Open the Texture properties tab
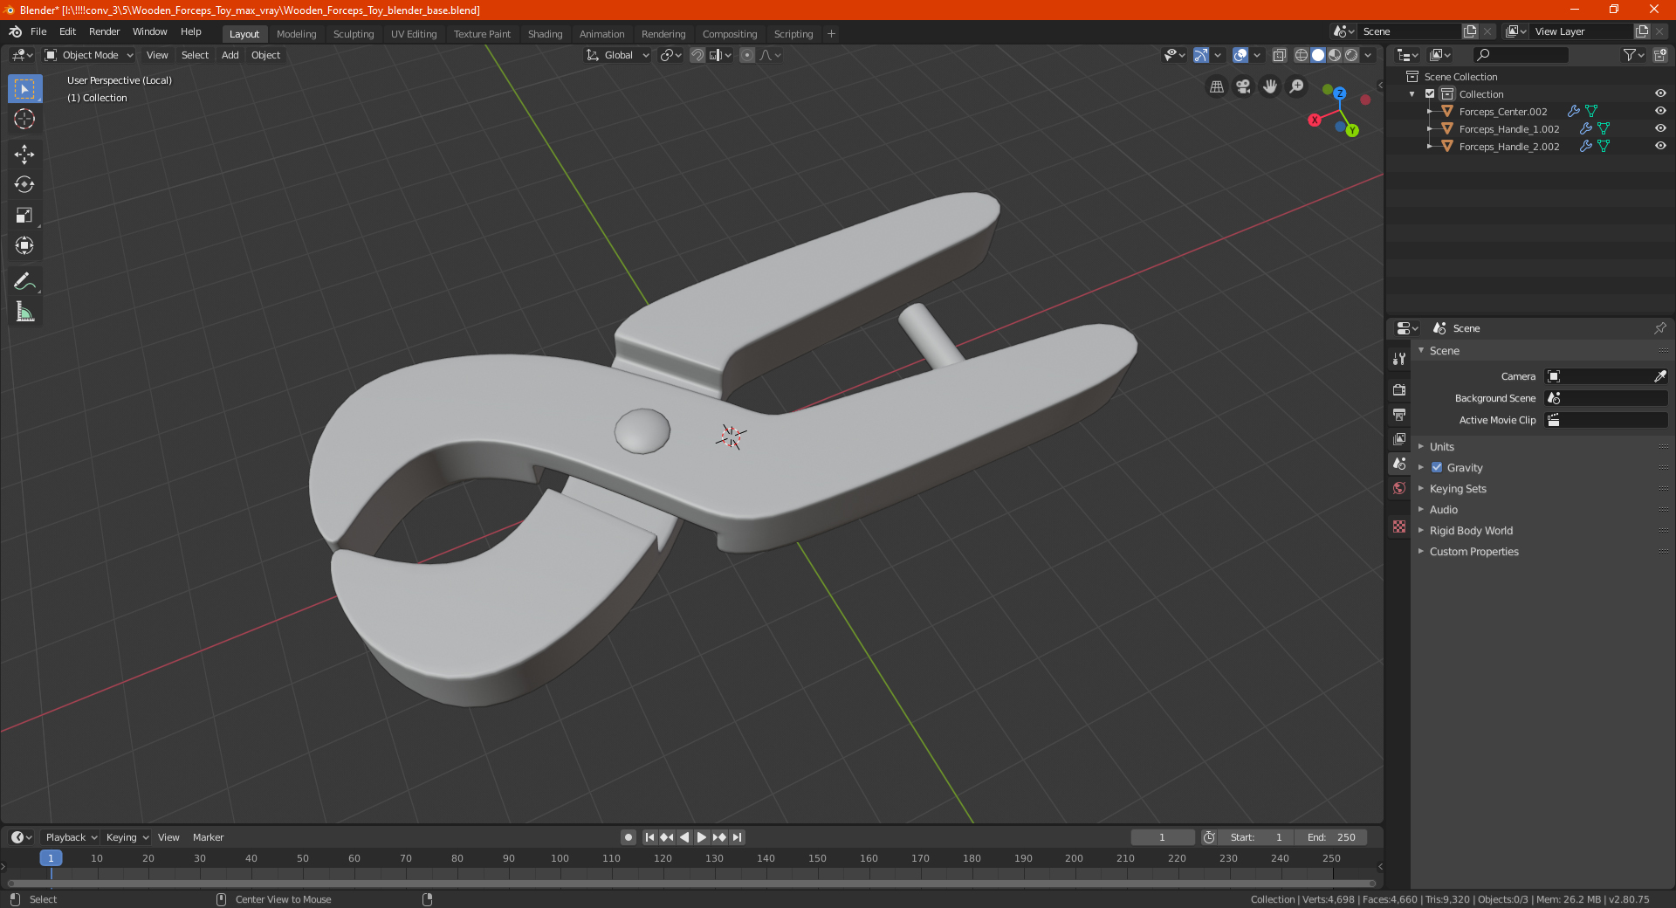This screenshot has height=908, width=1676. point(1399,526)
